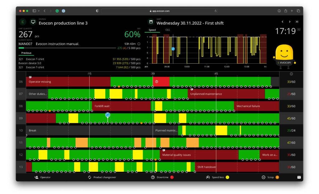Click Evocon production line 3 station name
319x194 pixels.
63,23
